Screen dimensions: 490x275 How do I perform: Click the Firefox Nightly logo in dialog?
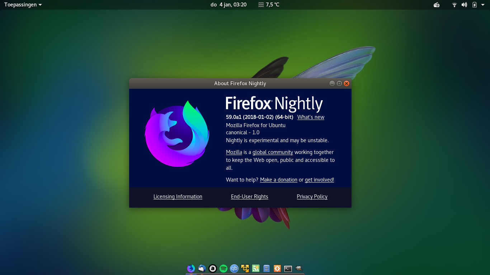point(177,134)
